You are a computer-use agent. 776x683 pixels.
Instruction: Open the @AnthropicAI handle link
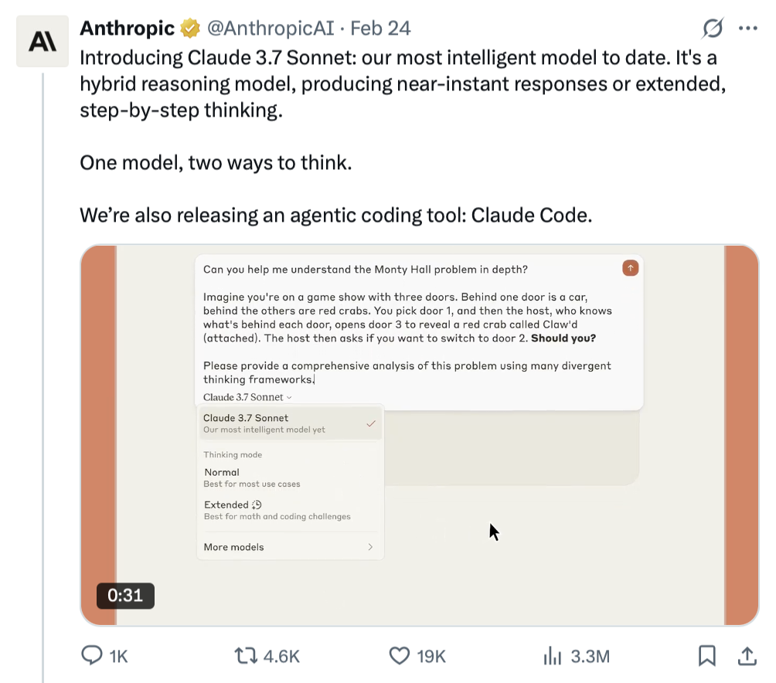270,29
